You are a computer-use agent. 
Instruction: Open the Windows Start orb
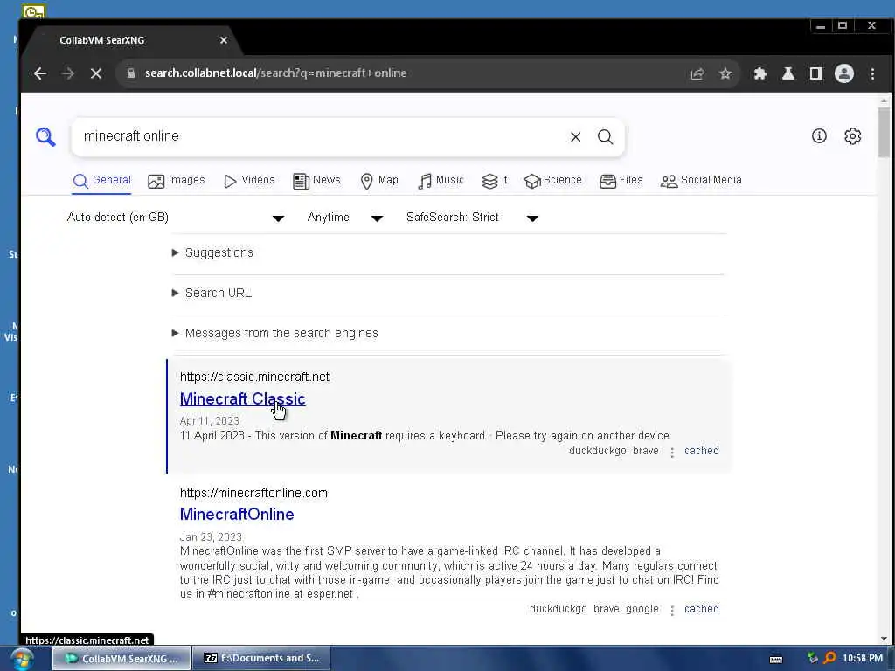coord(22,659)
